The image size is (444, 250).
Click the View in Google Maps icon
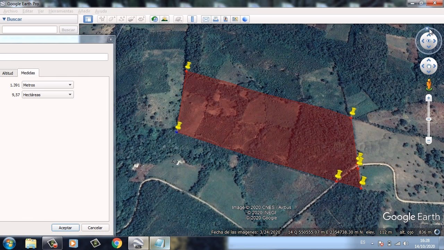click(x=235, y=19)
